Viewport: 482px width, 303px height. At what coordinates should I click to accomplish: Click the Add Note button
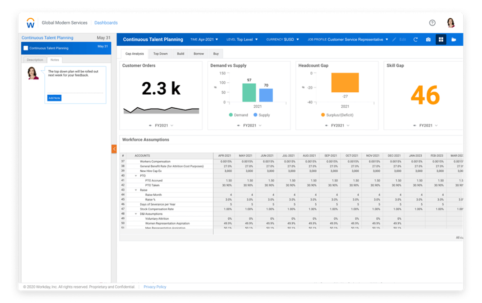[54, 98]
